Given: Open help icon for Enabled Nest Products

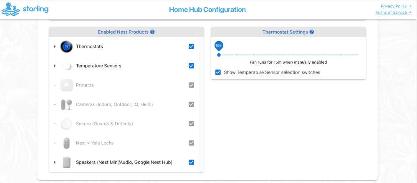Looking at the screenshot, I should pyautogui.click(x=152, y=32).
